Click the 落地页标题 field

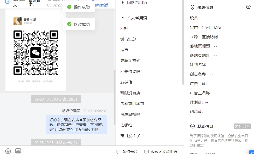[x=203, y=46]
